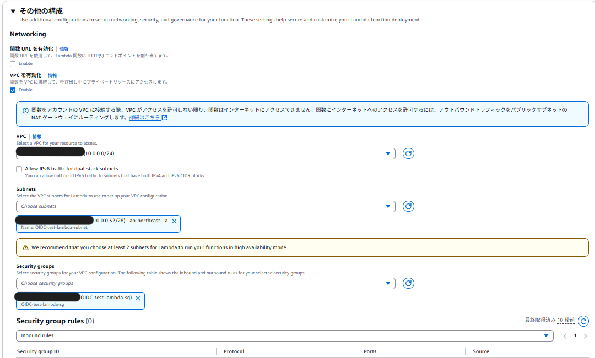
Task: Click 情報 link next to VPC を有効化
Action: coord(52,75)
